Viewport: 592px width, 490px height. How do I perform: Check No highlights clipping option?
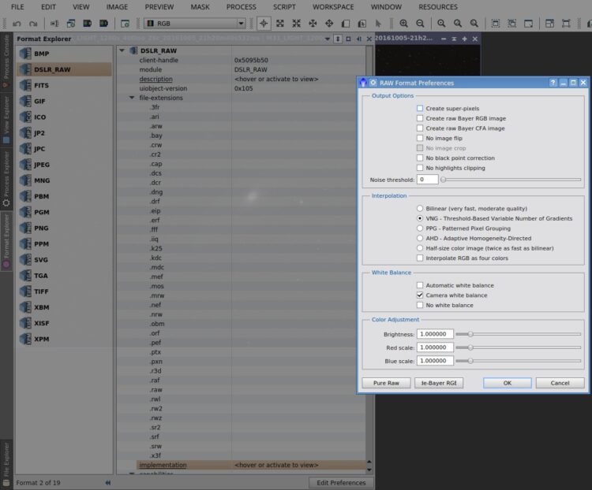[x=420, y=168]
